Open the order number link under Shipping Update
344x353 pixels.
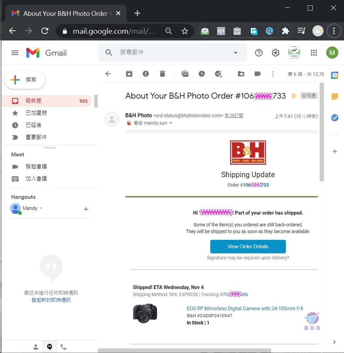pyautogui.click(x=256, y=185)
